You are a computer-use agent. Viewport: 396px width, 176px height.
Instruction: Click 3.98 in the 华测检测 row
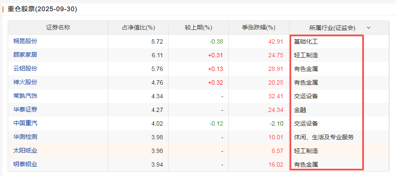(157, 138)
